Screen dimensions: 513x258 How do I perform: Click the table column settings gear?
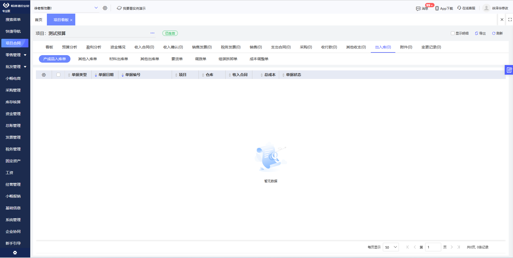point(44,75)
